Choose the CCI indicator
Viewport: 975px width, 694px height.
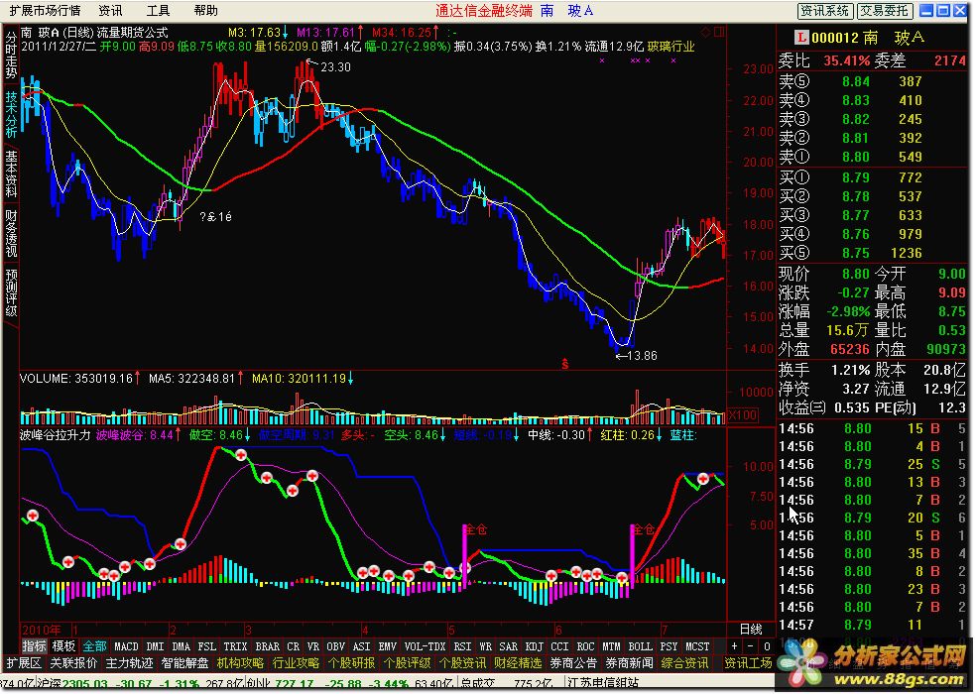(x=560, y=646)
